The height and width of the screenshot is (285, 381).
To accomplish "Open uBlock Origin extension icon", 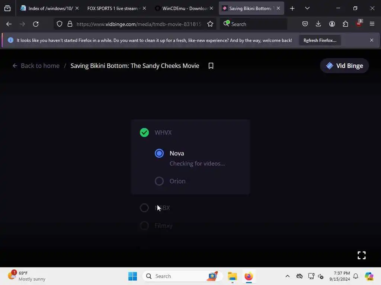I will point(359,23).
